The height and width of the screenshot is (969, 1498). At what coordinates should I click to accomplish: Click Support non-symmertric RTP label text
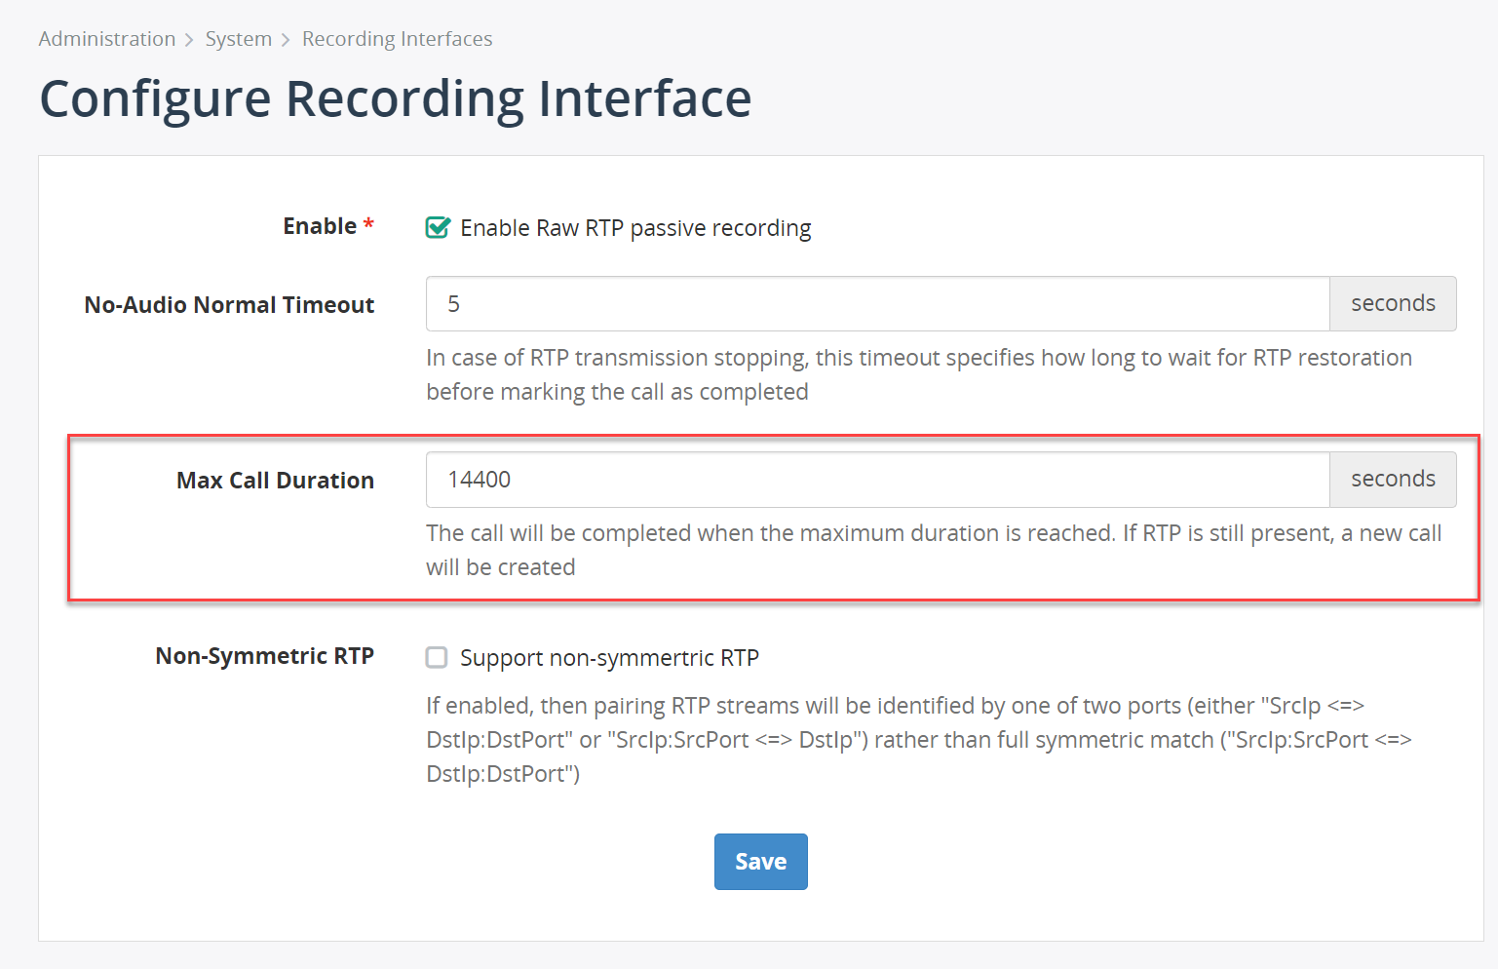[x=609, y=658]
